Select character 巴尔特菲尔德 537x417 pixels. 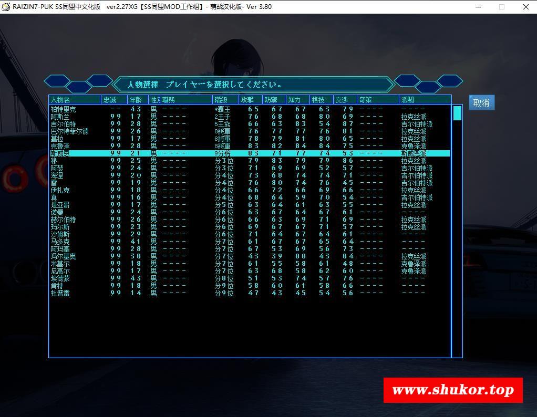[250, 131]
